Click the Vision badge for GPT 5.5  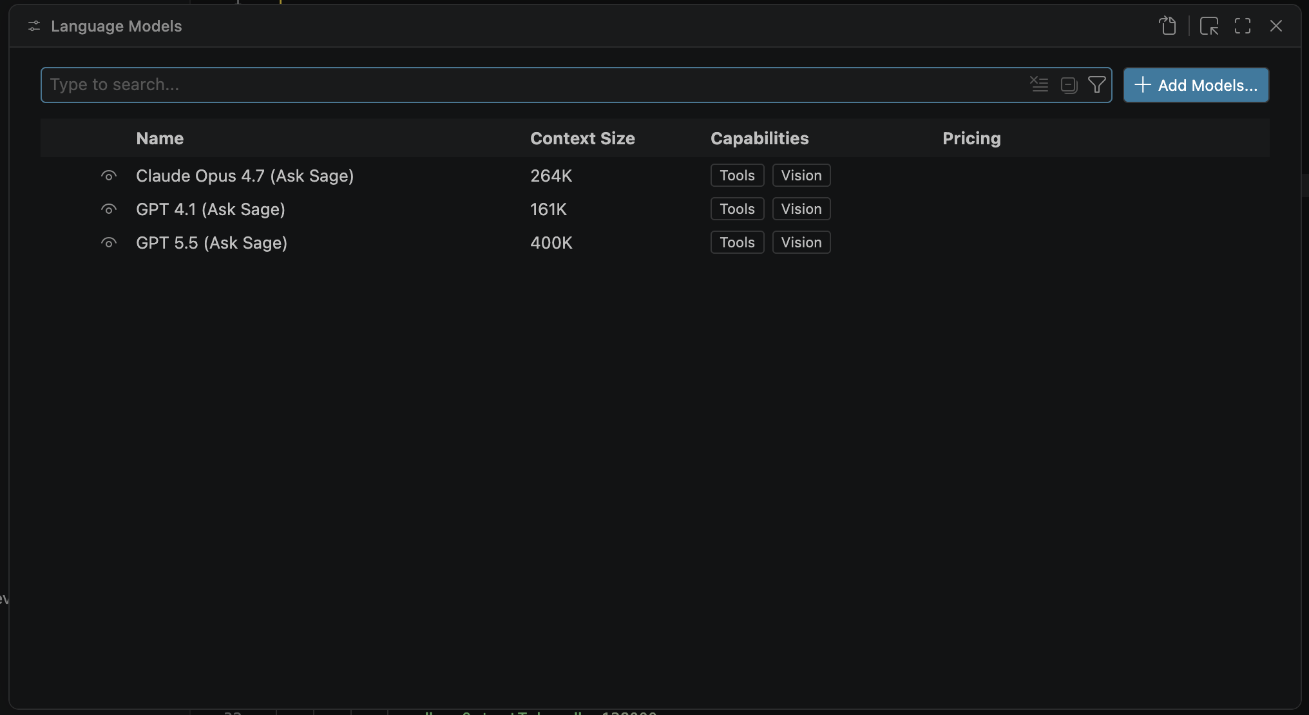click(x=801, y=242)
